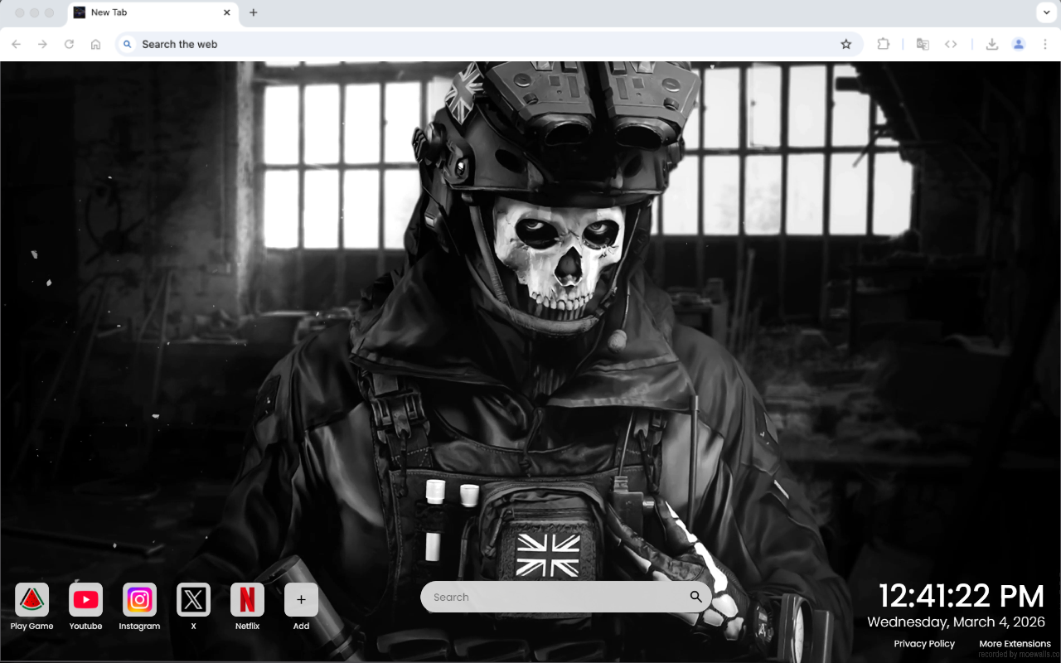This screenshot has width=1061, height=663.
Task: Open the Youtube shortcut icon
Action: 85,600
